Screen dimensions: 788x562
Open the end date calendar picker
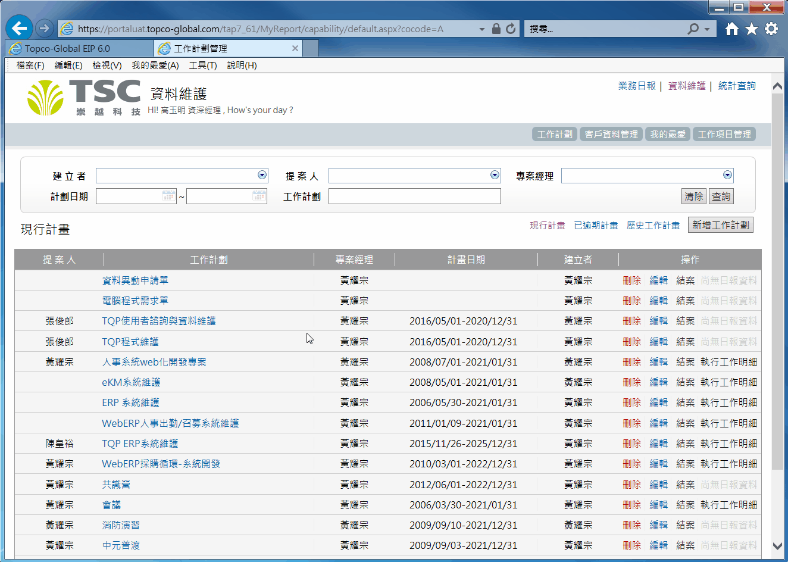(259, 196)
